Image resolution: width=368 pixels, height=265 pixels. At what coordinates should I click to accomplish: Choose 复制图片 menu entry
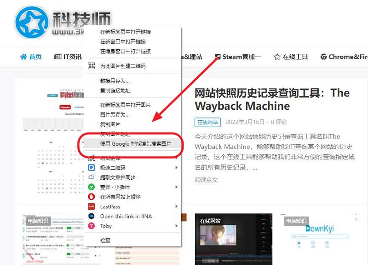point(132,124)
